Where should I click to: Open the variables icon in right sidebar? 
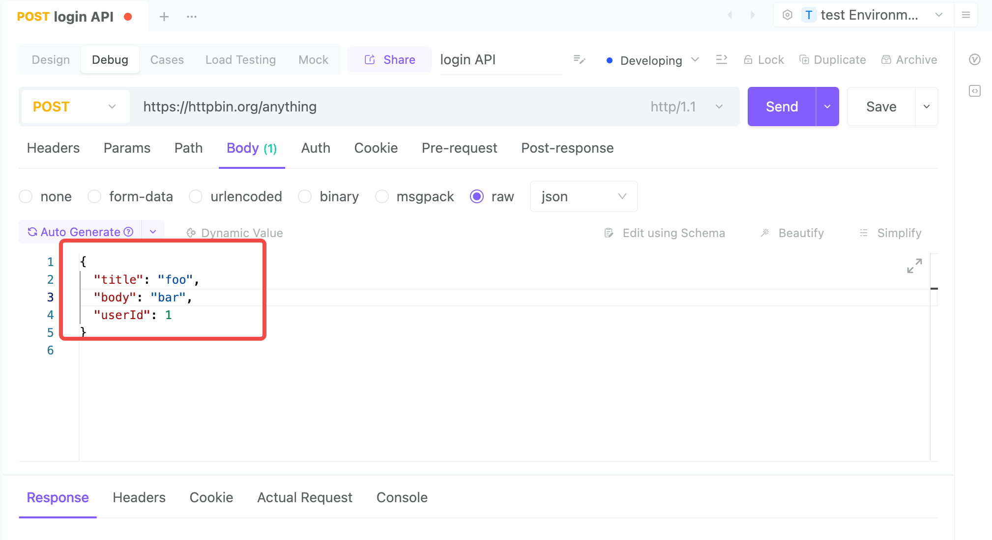[x=975, y=59]
